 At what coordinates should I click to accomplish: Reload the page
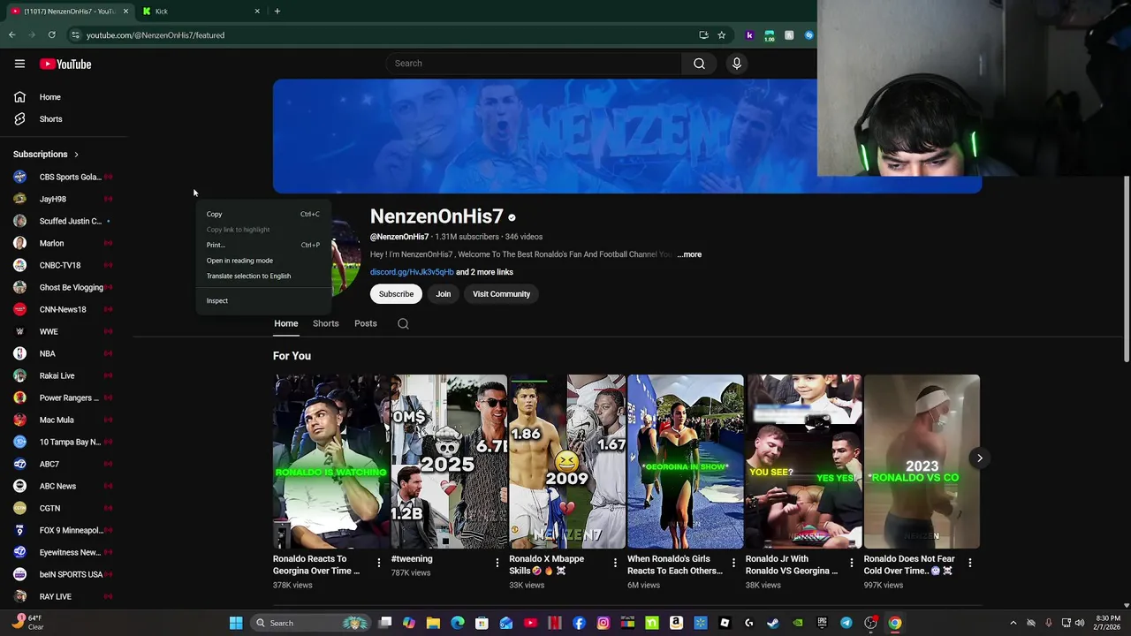pyautogui.click(x=51, y=35)
